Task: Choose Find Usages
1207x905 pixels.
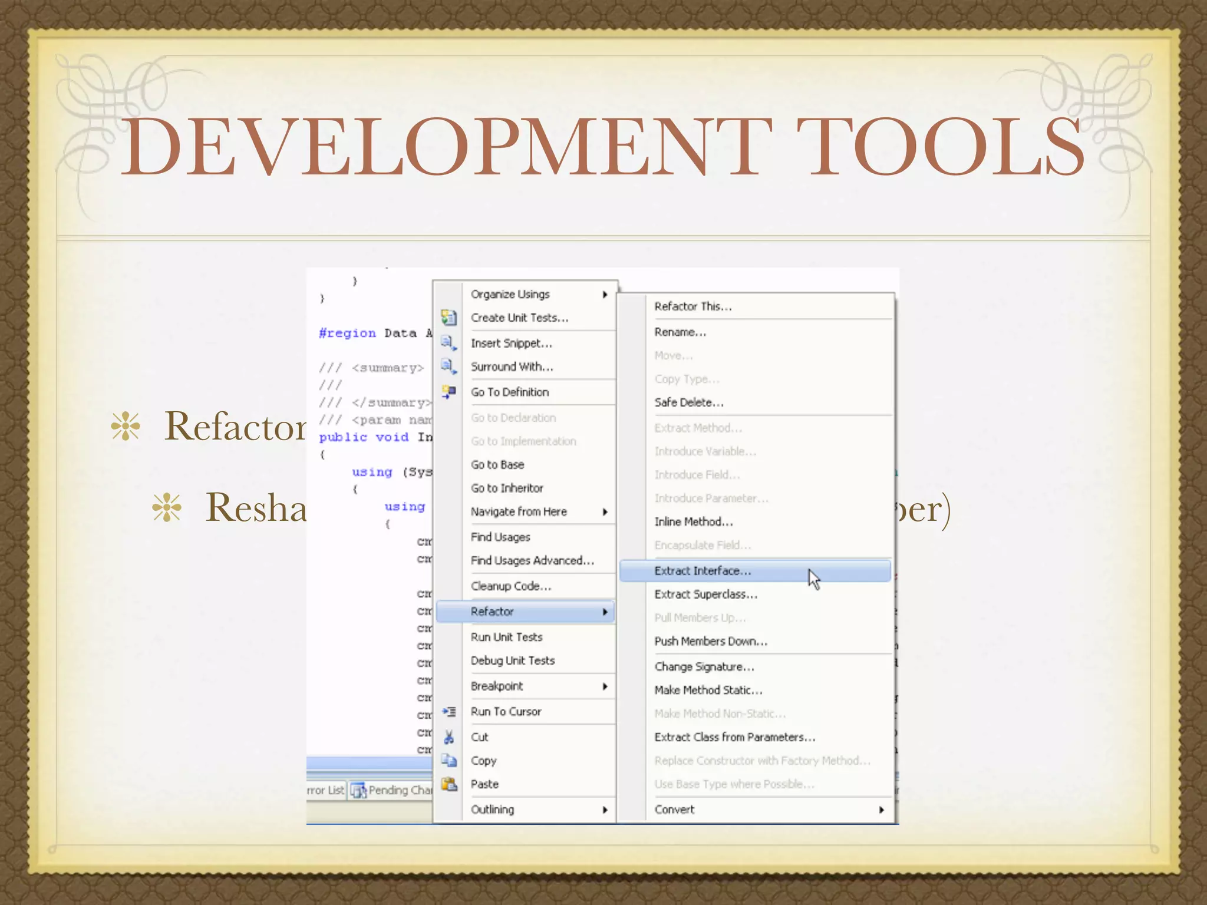Action: tap(525, 537)
